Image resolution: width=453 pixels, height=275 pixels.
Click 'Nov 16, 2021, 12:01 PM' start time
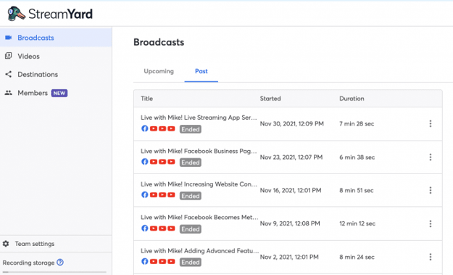291,190
